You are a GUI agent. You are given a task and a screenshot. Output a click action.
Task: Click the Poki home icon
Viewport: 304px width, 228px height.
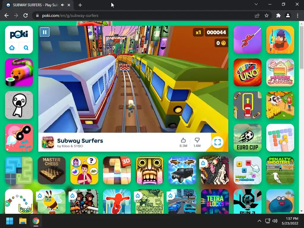(12, 48)
